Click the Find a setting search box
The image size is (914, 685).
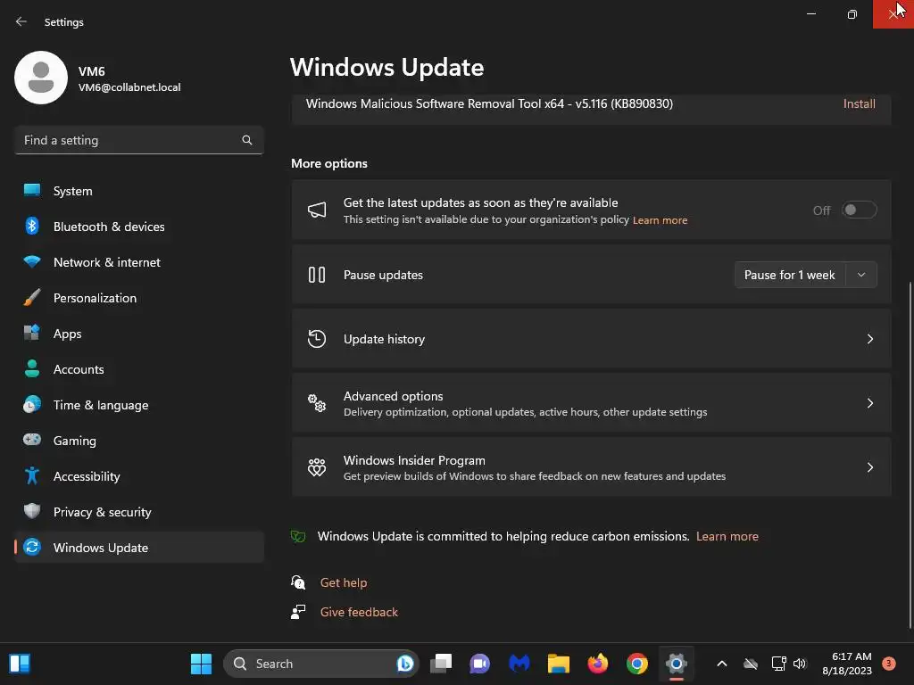point(138,140)
